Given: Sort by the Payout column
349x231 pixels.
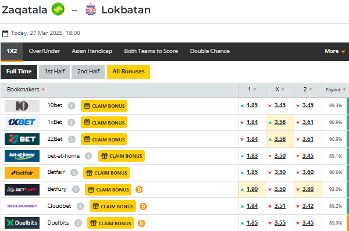Looking at the screenshot, I should click(x=336, y=90).
